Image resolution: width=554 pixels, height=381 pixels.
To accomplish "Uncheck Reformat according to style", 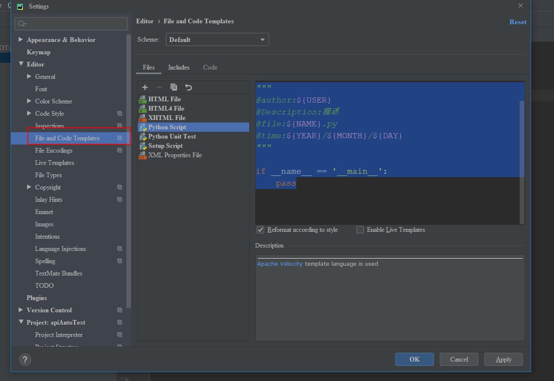I will tap(261, 230).
